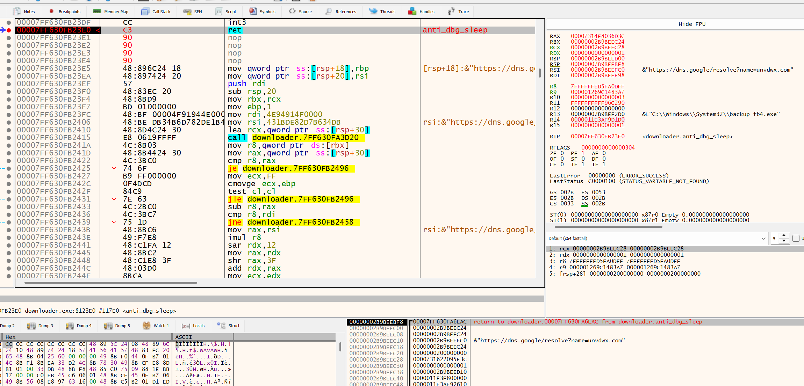Toggle breakpoint dot at 00007FF630FB2415
804x386 pixels.
(9, 138)
